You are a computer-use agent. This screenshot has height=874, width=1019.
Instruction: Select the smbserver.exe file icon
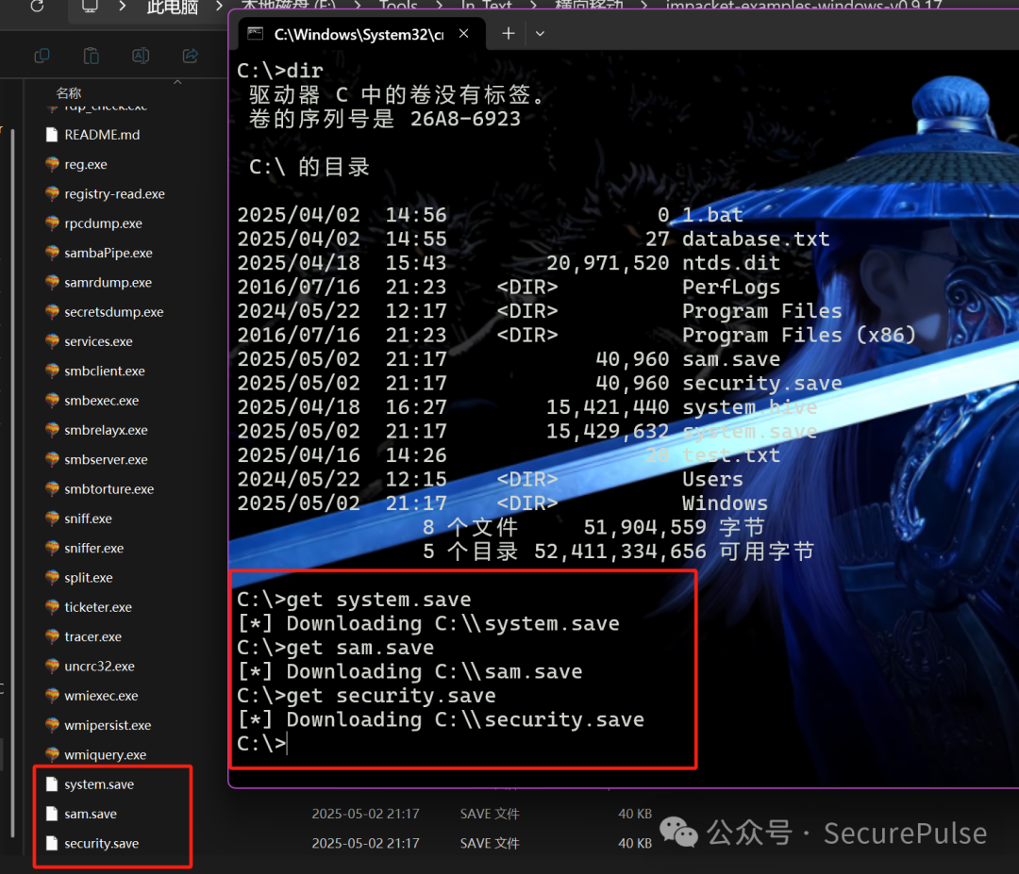coord(52,459)
